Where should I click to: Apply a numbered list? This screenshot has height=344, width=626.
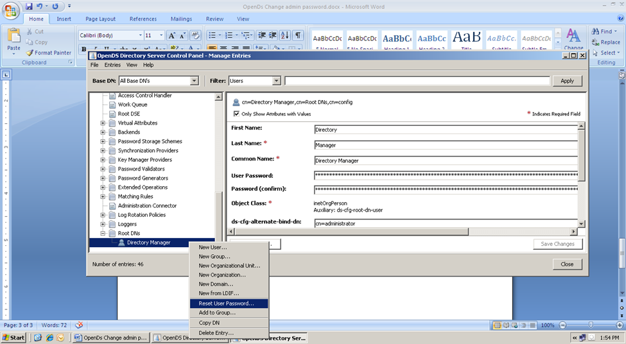pos(230,35)
